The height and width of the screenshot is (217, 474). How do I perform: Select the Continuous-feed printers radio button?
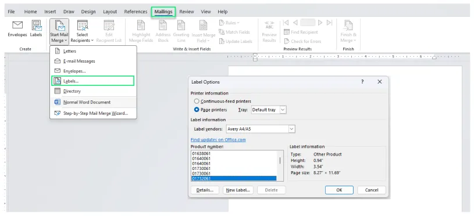[x=197, y=102]
